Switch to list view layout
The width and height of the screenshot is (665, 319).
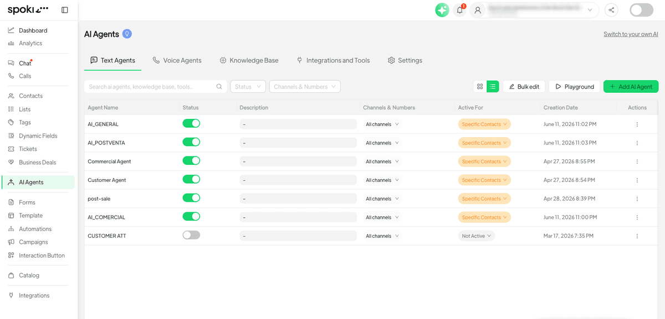tap(493, 86)
